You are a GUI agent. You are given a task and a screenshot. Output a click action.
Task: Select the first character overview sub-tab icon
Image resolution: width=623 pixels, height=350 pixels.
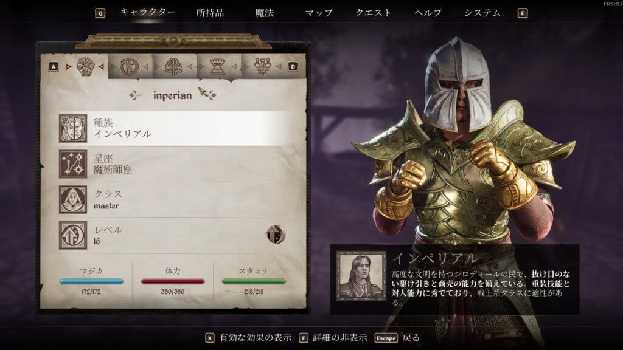85,66
